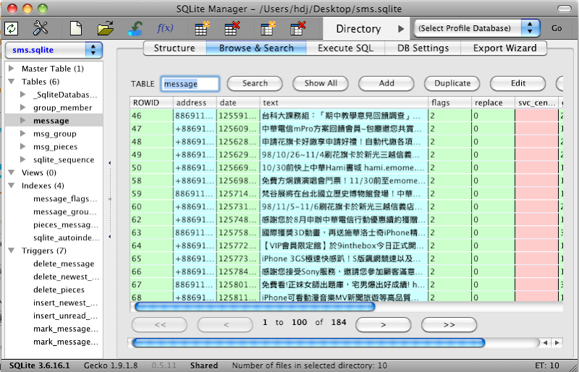Go to next page with > button
579x372 pixels.
384,325
